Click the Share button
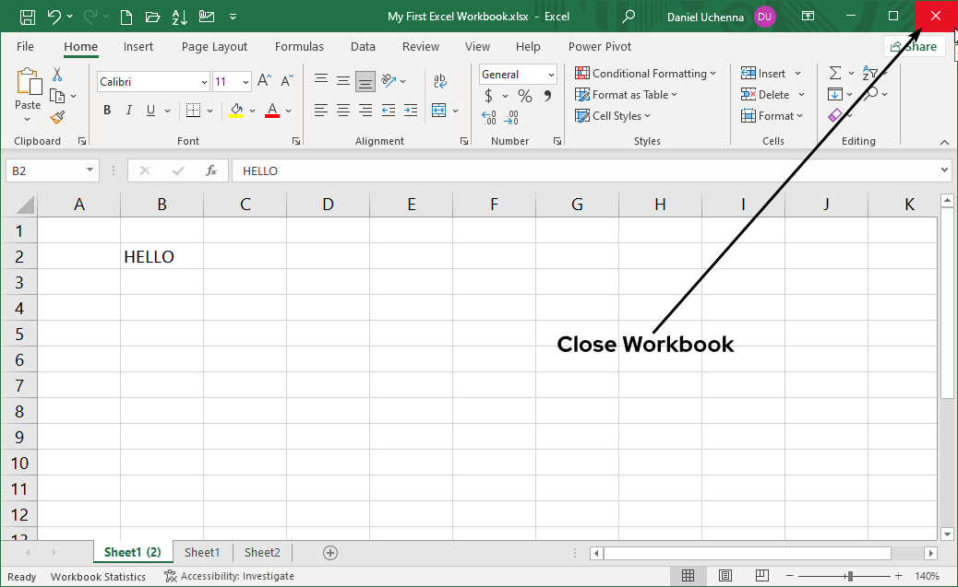Viewport: 958px width, 587px height. click(x=915, y=45)
